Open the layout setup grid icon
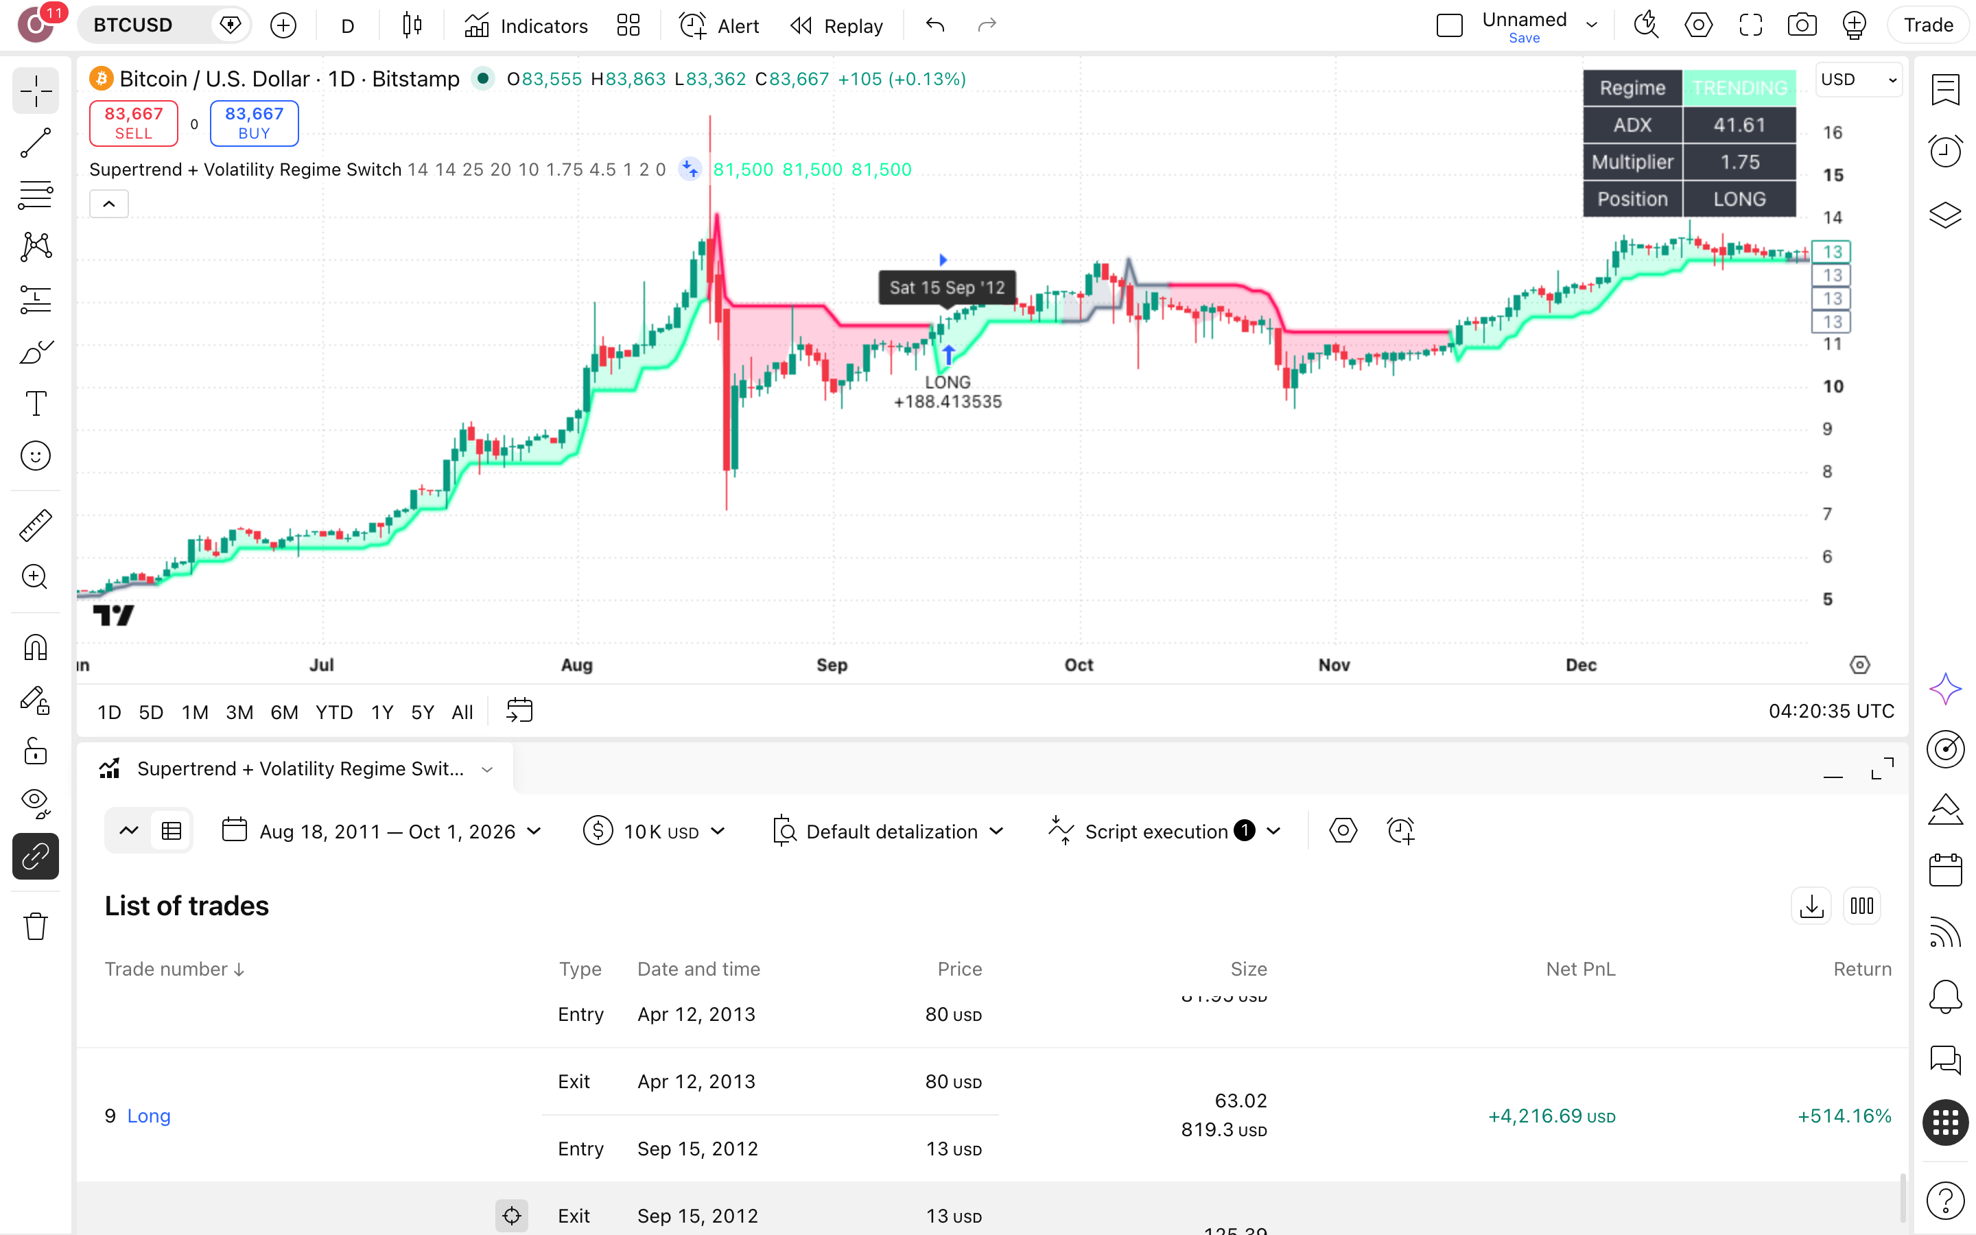 [x=628, y=25]
